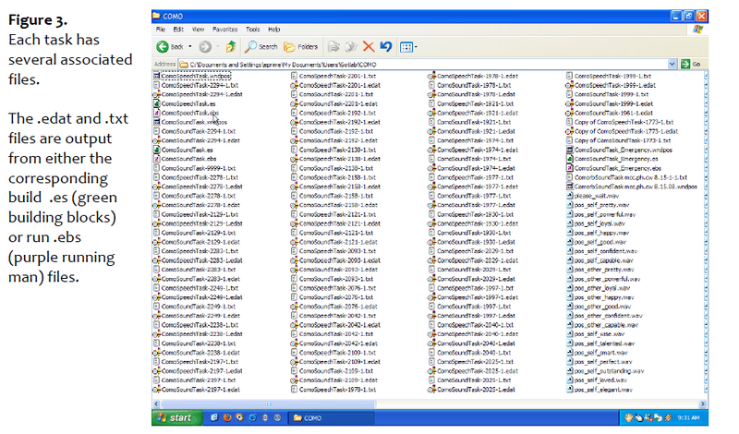Open the Search pane
739x434 pixels.
click(261, 47)
